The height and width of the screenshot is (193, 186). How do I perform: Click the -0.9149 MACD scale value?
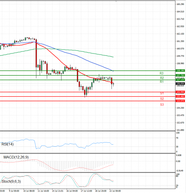(x=179, y=171)
